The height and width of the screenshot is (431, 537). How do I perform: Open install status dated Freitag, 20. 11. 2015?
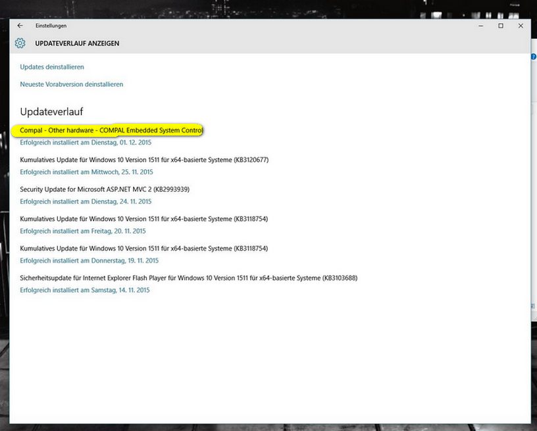click(x=83, y=231)
